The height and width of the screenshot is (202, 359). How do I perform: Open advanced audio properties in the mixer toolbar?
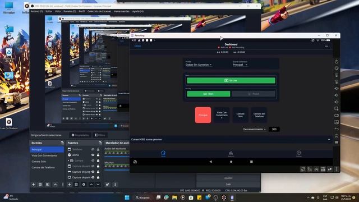click(107, 185)
